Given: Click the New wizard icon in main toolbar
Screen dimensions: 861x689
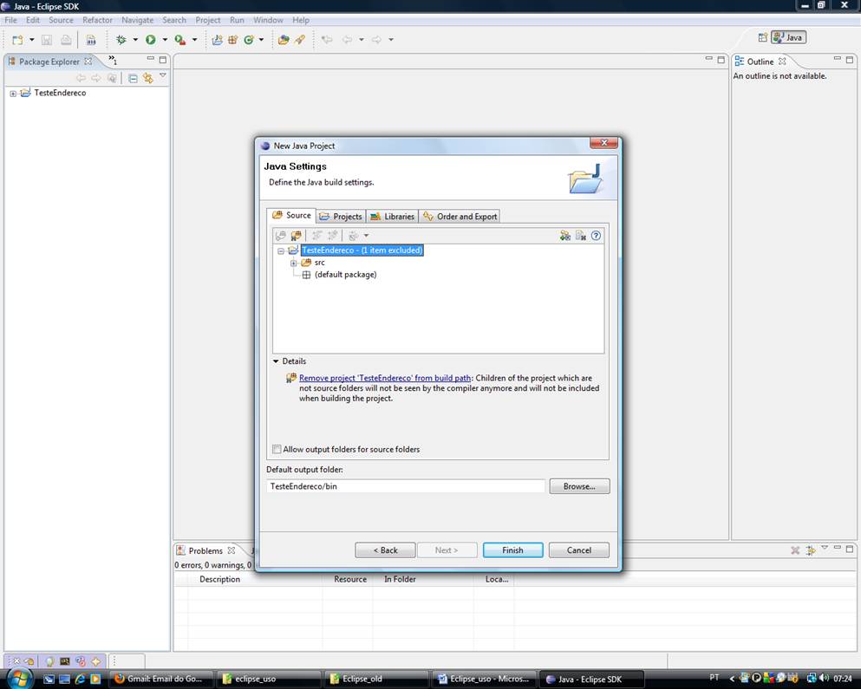Looking at the screenshot, I should tap(17, 40).
